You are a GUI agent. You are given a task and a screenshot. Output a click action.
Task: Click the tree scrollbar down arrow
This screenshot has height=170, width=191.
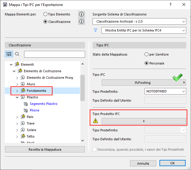click(82, 141)
